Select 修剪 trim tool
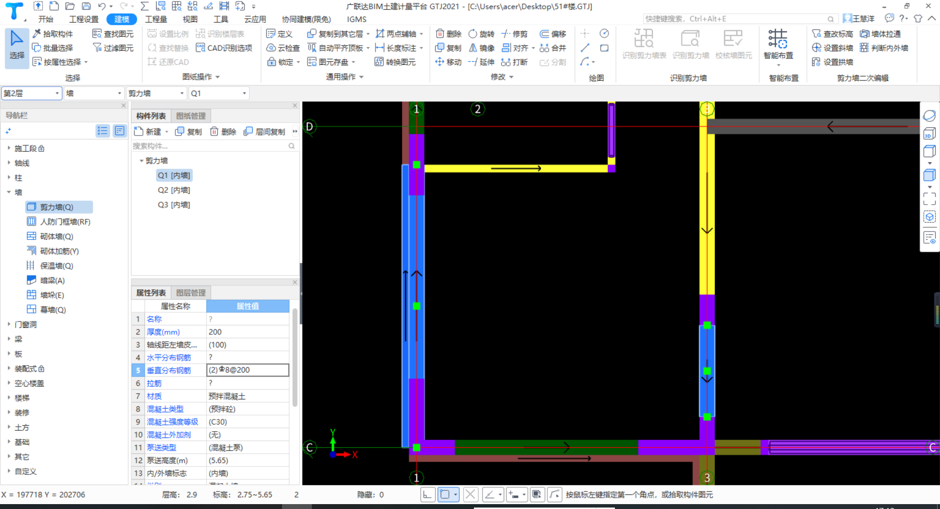The height and width of the screenshot is (509, 940). point(515,34)
